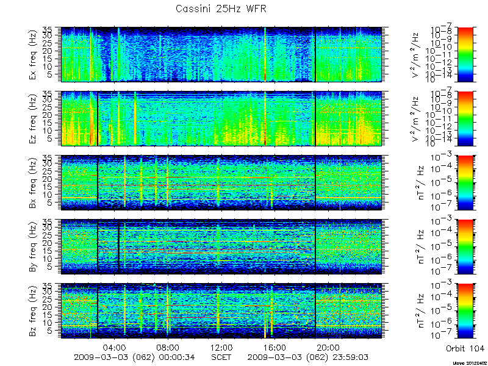Click the nT²/Hz unit label beside By colorbar
The width and height of the screenshot is (488, 366).
pos(422,247)
